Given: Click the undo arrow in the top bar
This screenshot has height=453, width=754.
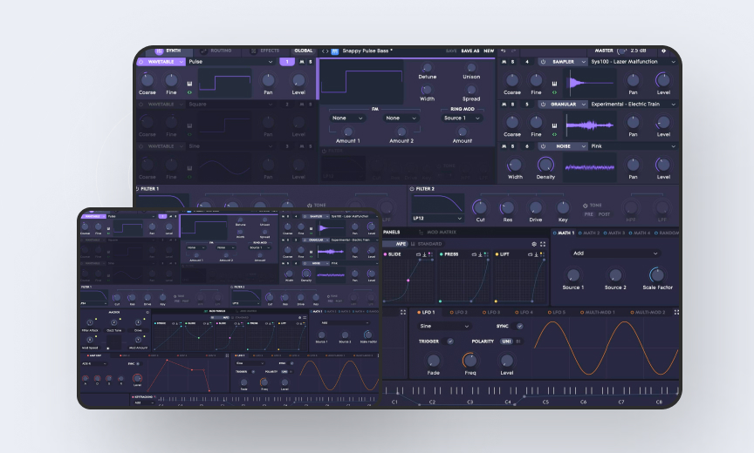Looking at the screenshot, I should (503, 51).
